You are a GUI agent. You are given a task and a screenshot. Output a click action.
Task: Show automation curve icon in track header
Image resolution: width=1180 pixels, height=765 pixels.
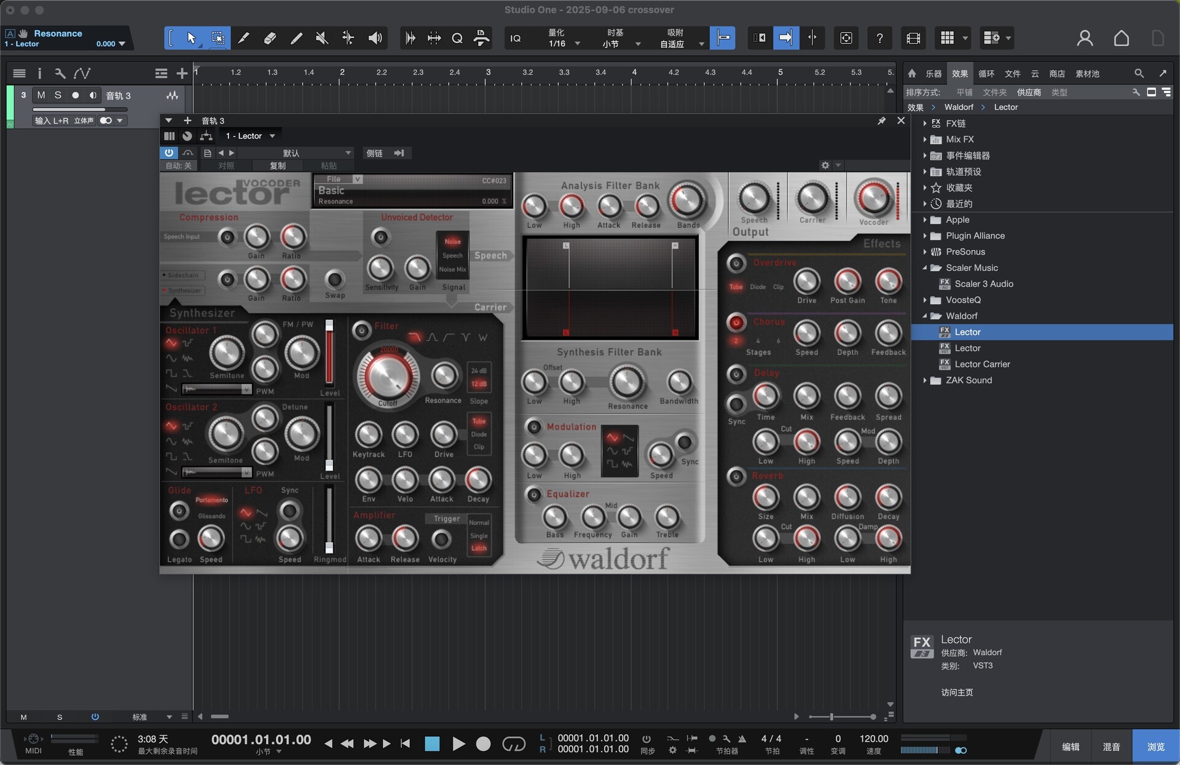82,74
